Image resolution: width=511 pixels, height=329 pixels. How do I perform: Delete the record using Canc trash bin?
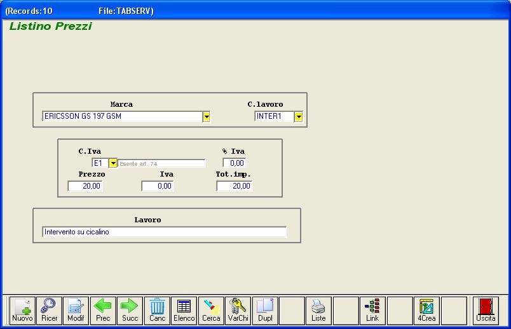click(x=157, y=311)
